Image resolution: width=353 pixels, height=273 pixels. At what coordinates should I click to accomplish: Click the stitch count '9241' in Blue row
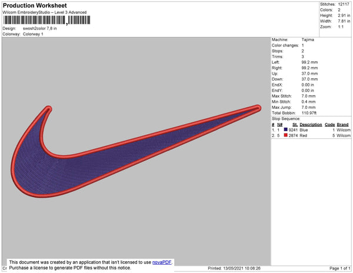click(x=293, y=130)
